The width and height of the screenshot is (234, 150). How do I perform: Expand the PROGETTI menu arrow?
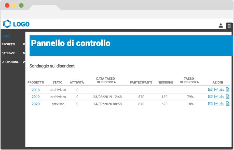pyautogui.click(x=24, y=44)
